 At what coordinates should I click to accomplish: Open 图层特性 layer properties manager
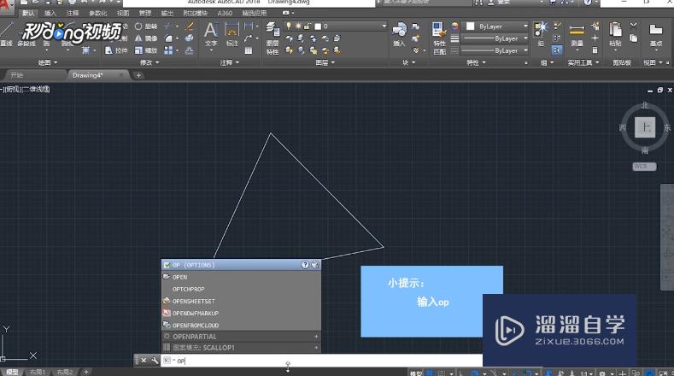(273, 38)
